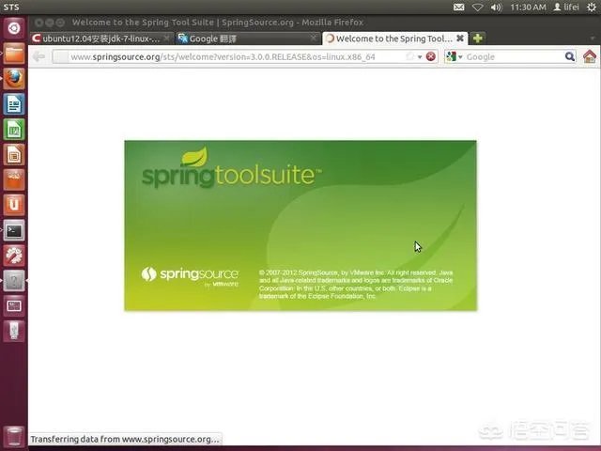Go to Firefox home page icon
This screenshot has height=451, width=601.
[590, 56]
